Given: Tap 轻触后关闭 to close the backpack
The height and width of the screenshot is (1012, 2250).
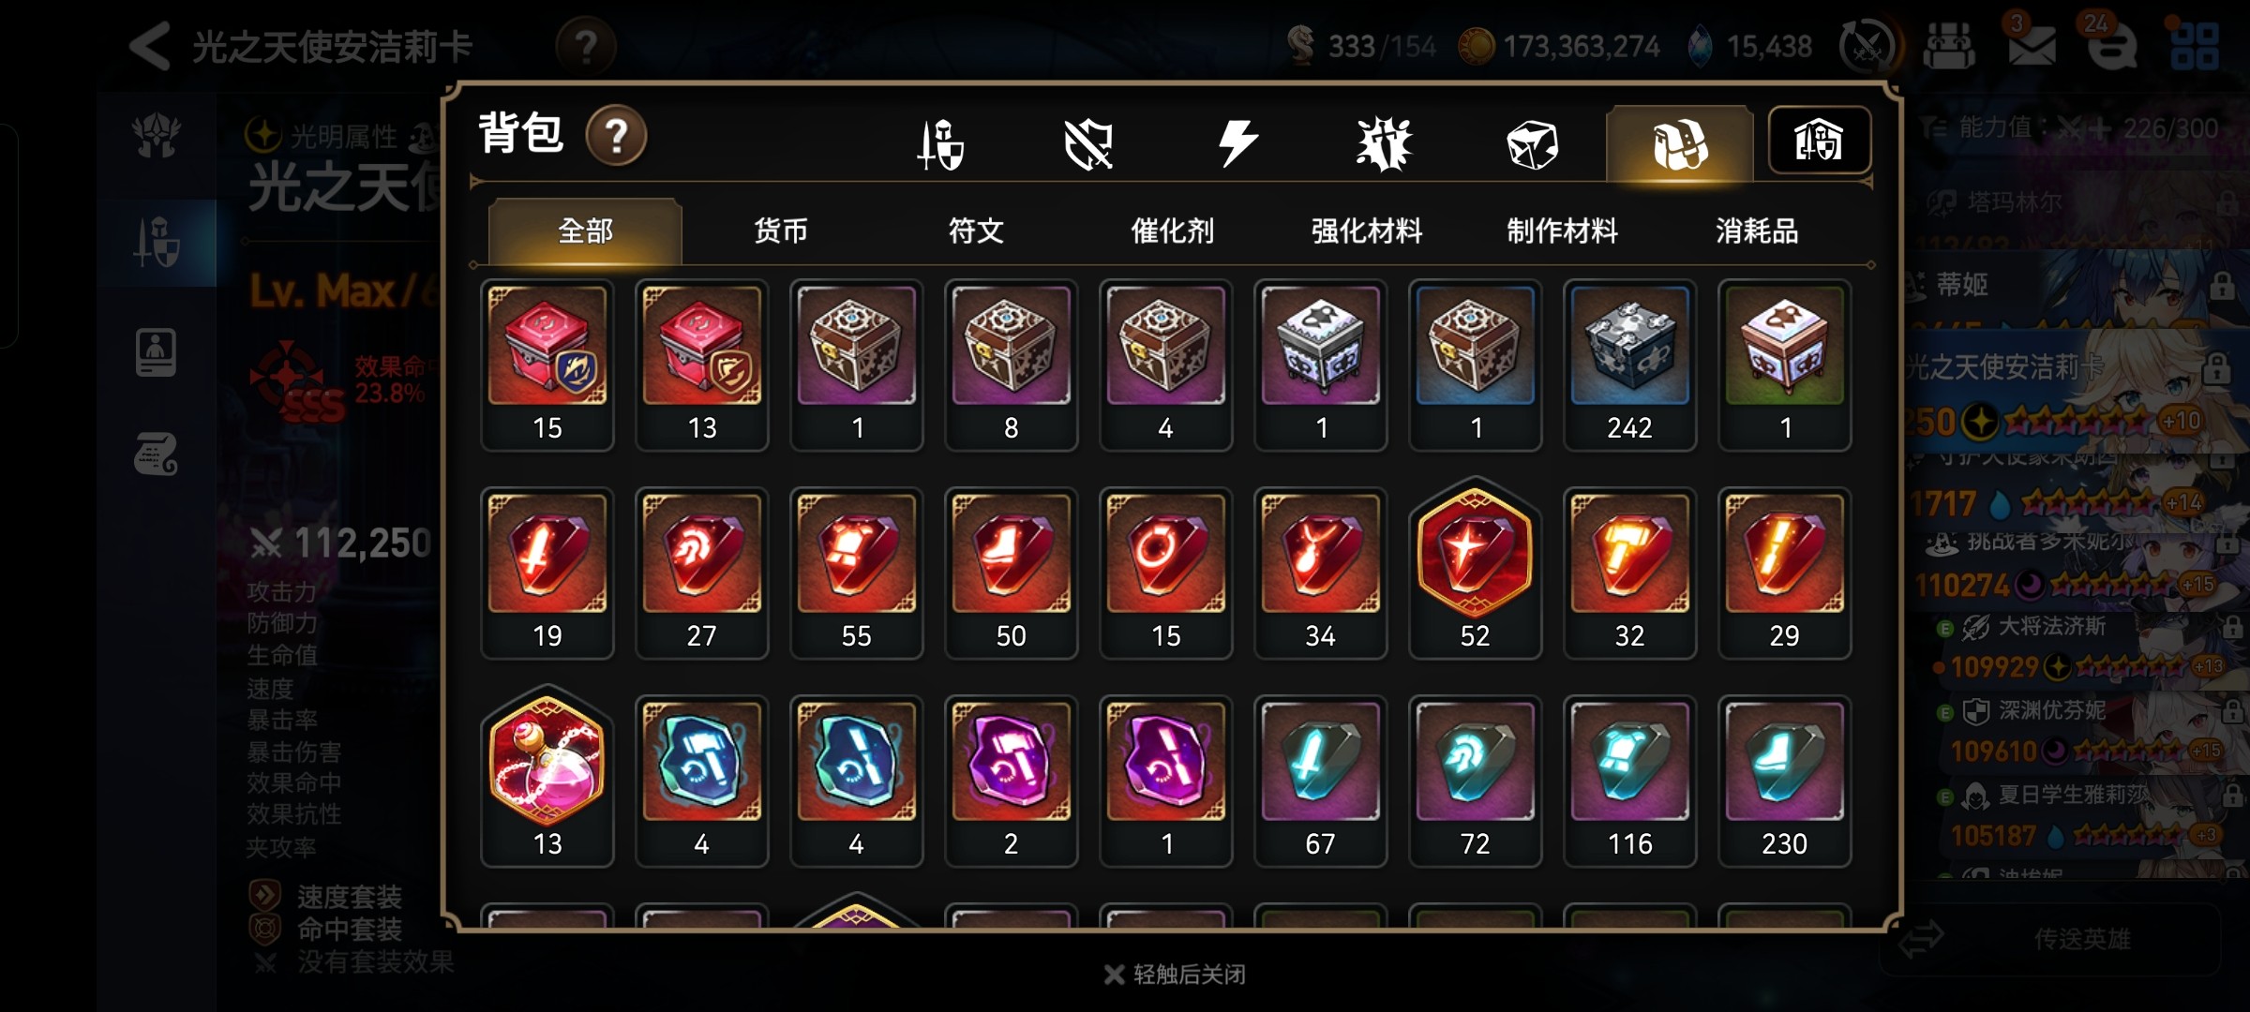Looking at the screenshot, I should tap(1176, 975).
